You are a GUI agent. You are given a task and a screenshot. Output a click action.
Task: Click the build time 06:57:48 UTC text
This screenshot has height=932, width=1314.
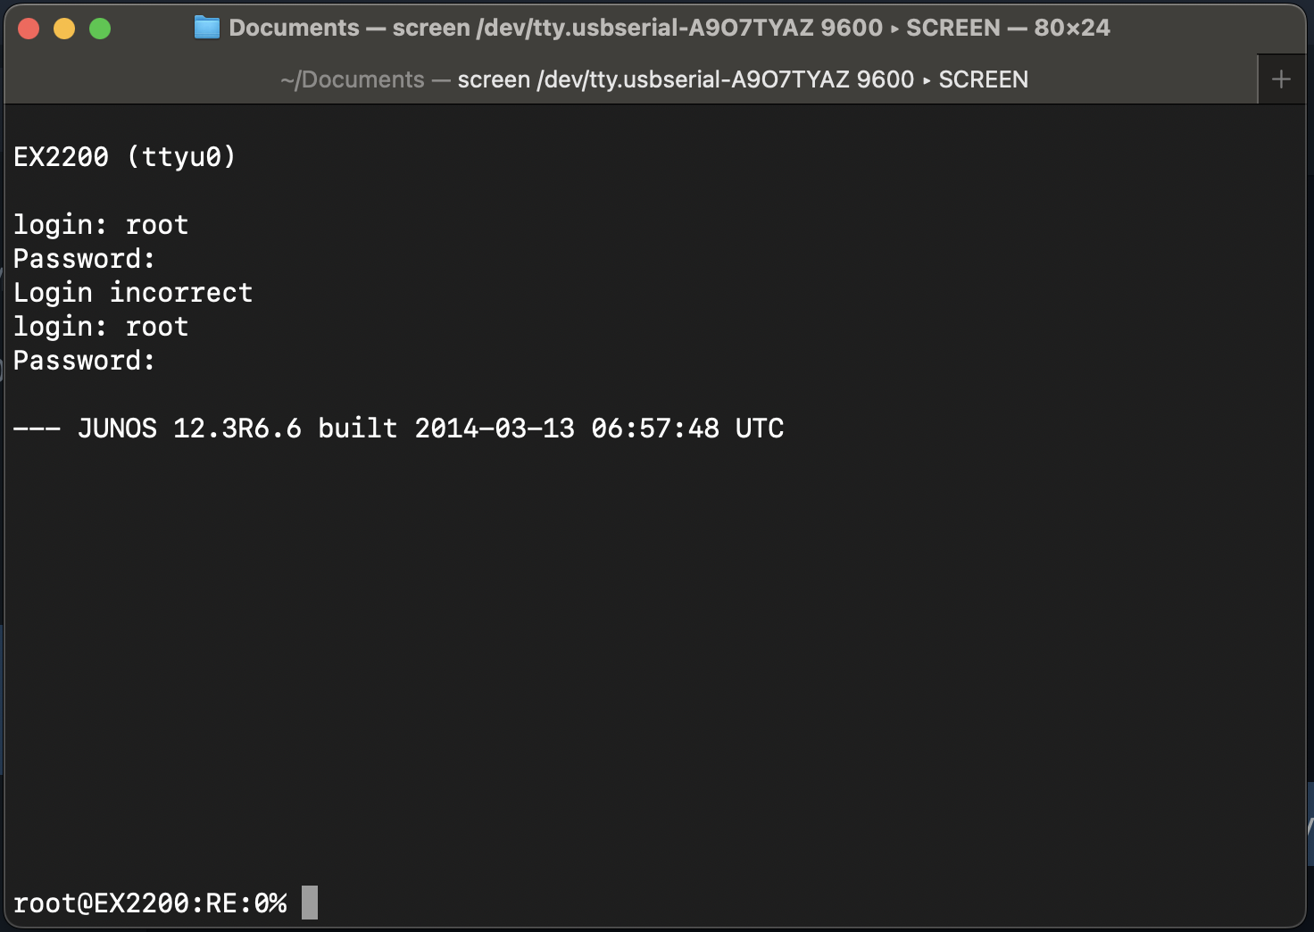tap(687, 429)
